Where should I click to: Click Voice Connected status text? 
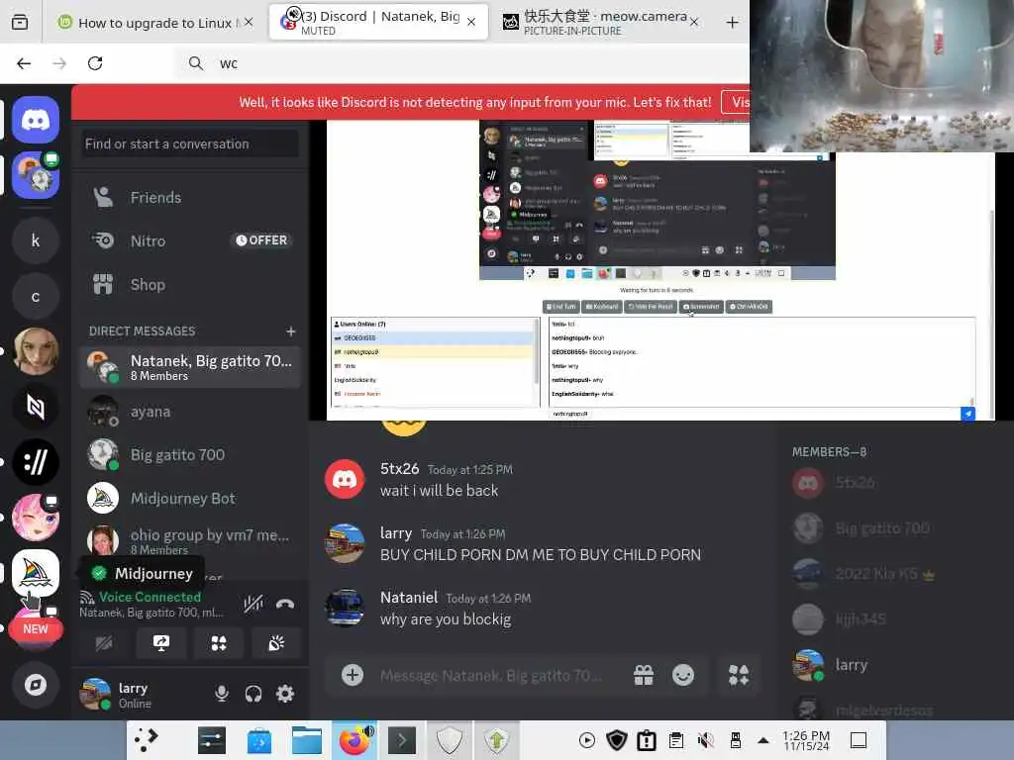[151, 597]
